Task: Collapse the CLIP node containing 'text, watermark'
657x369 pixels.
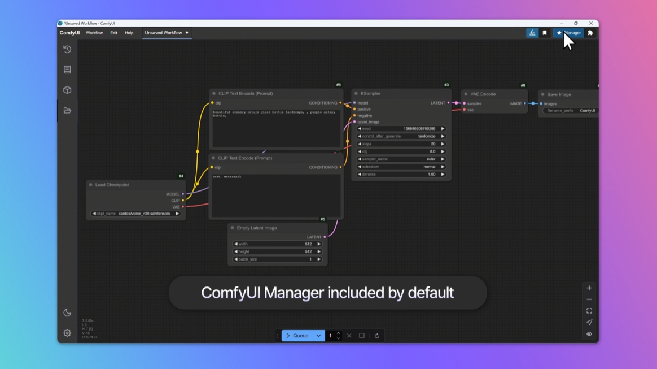Action: [x=213, y=158]
